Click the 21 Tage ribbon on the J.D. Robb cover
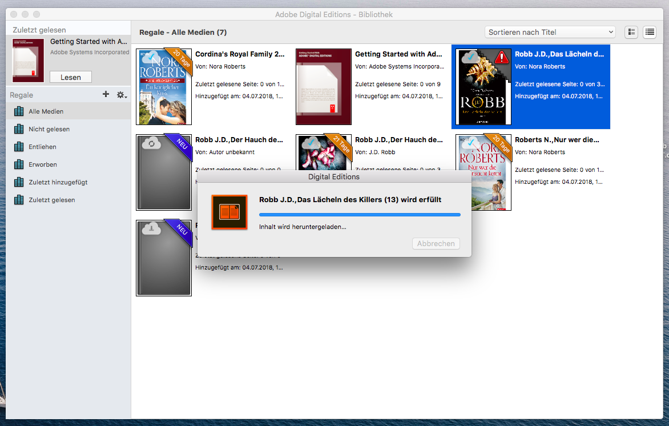 (341, 144)
